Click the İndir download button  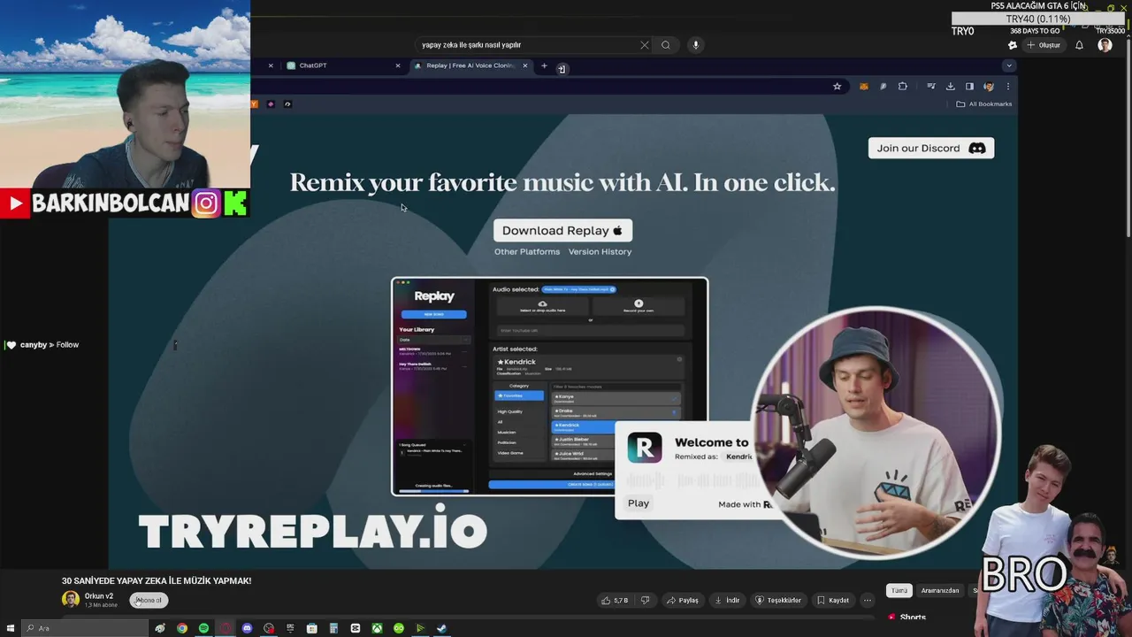727,600
